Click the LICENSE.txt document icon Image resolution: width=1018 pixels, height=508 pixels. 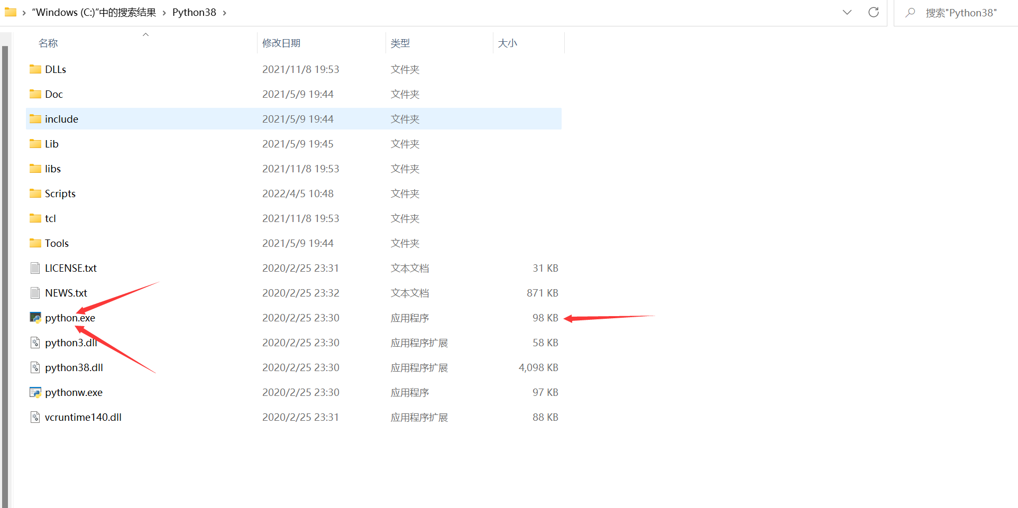(x=35, y=268)
